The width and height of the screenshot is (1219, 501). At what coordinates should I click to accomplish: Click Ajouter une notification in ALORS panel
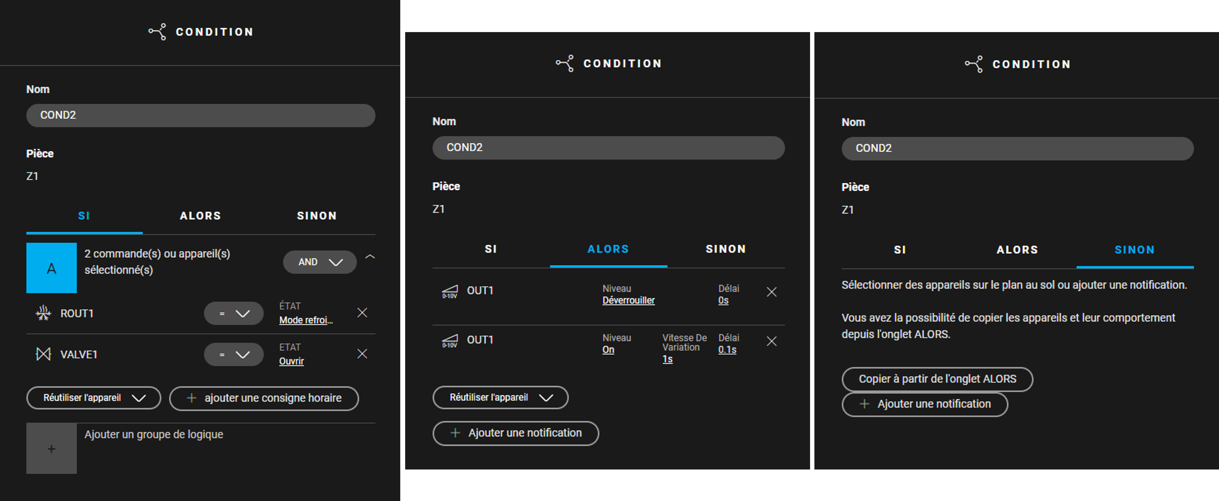516,433
